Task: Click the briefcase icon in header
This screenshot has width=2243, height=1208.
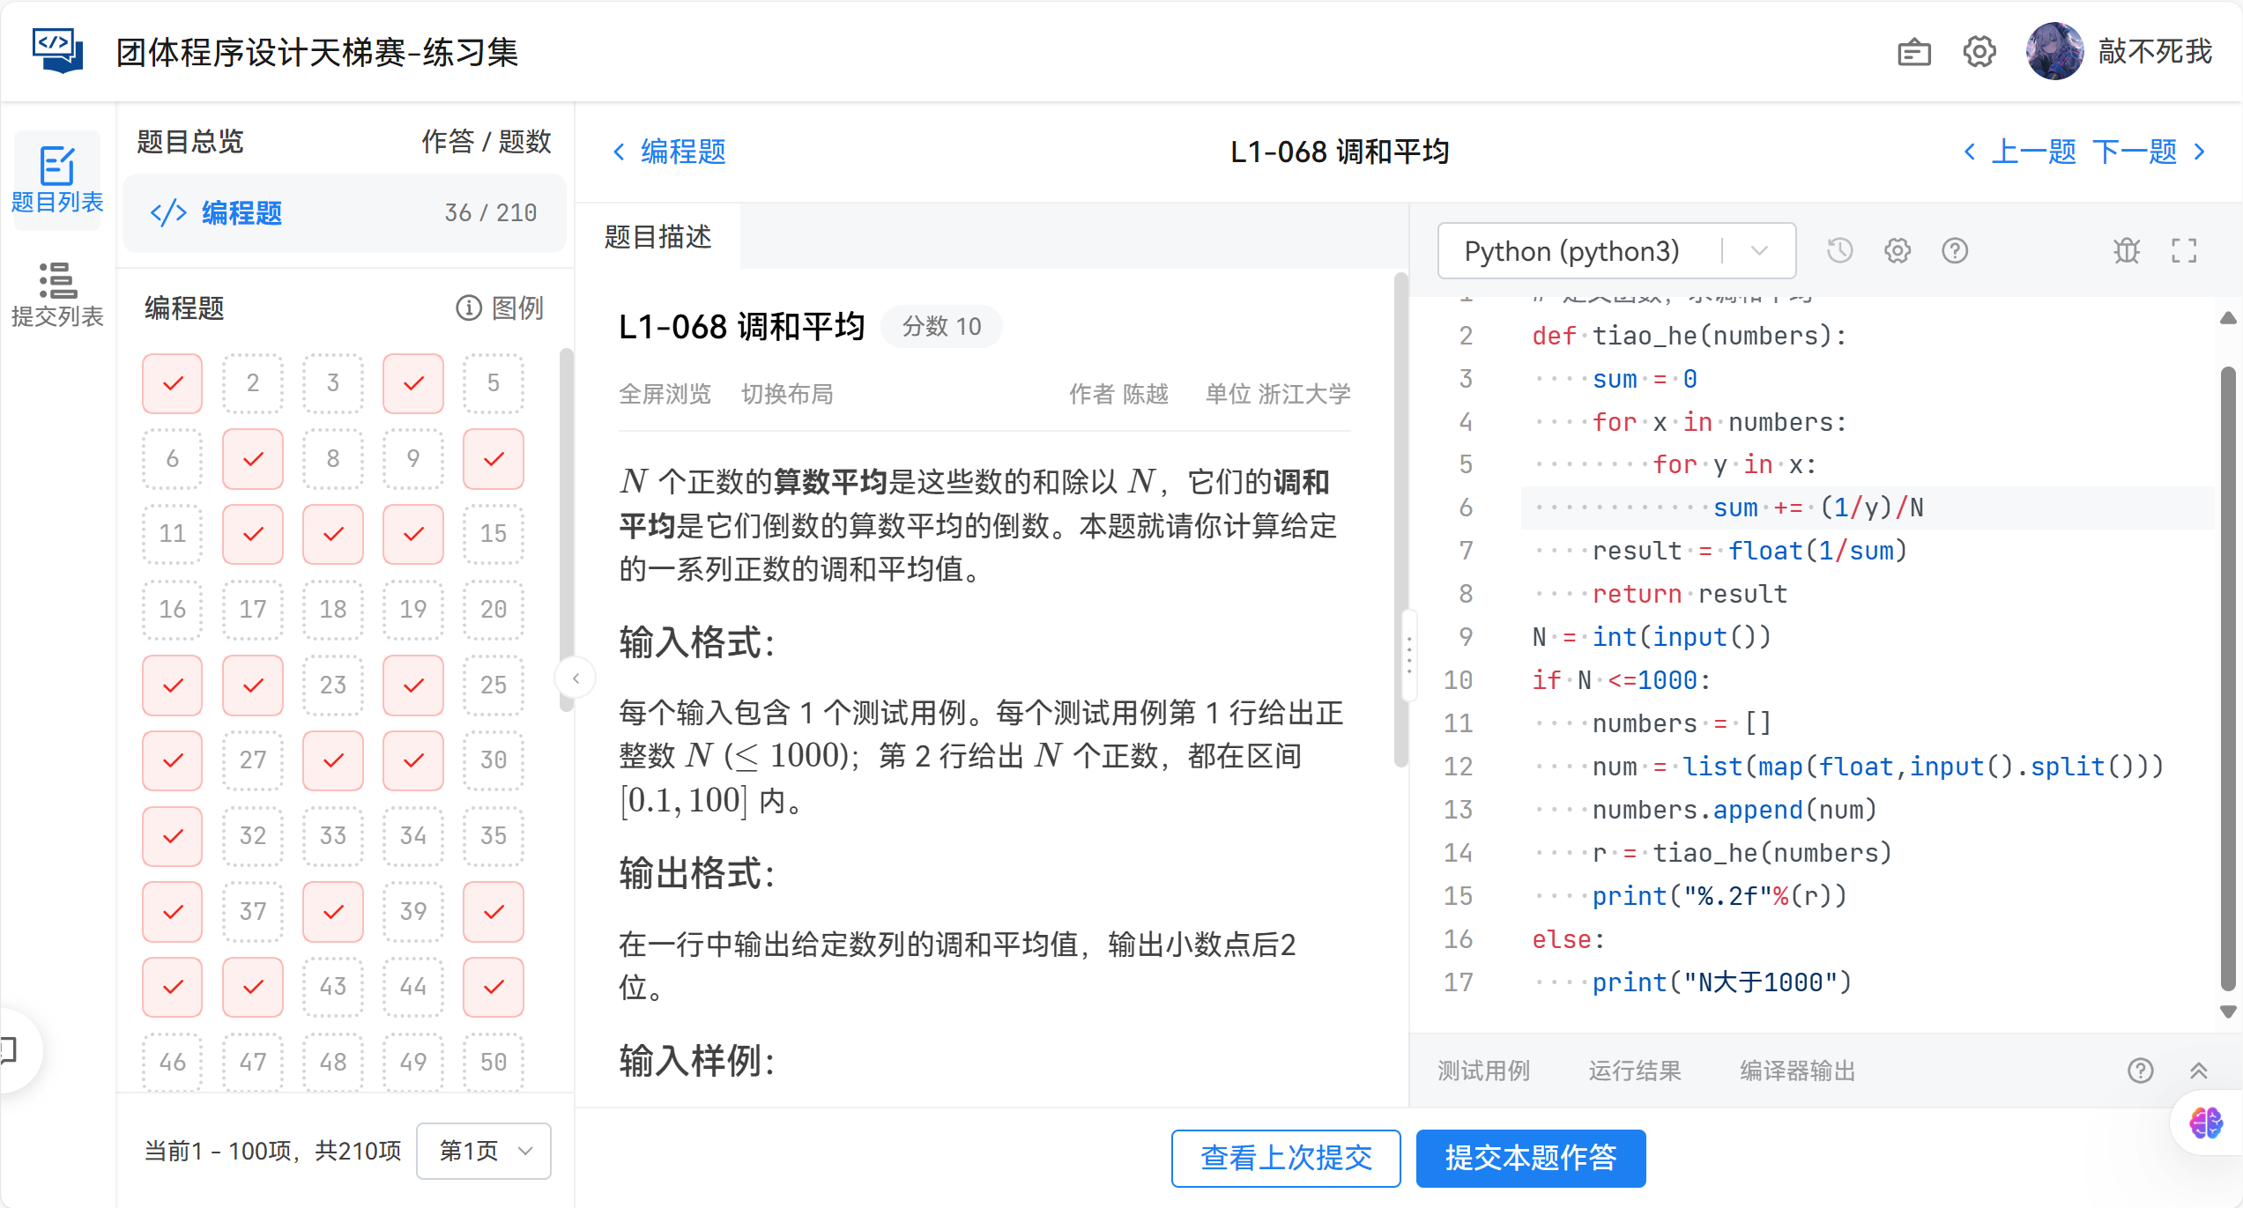Action: tap(1913, 52)
